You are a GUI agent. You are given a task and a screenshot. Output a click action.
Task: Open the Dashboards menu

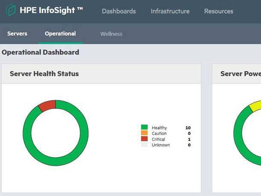[119, 11]
